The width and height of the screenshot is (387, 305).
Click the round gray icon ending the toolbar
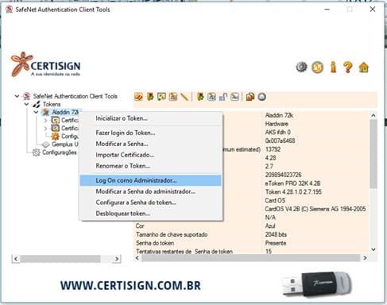point(261,97)
